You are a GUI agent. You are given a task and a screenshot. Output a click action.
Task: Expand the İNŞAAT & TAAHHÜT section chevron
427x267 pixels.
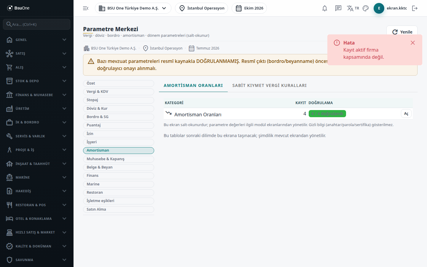coord(64,164)
